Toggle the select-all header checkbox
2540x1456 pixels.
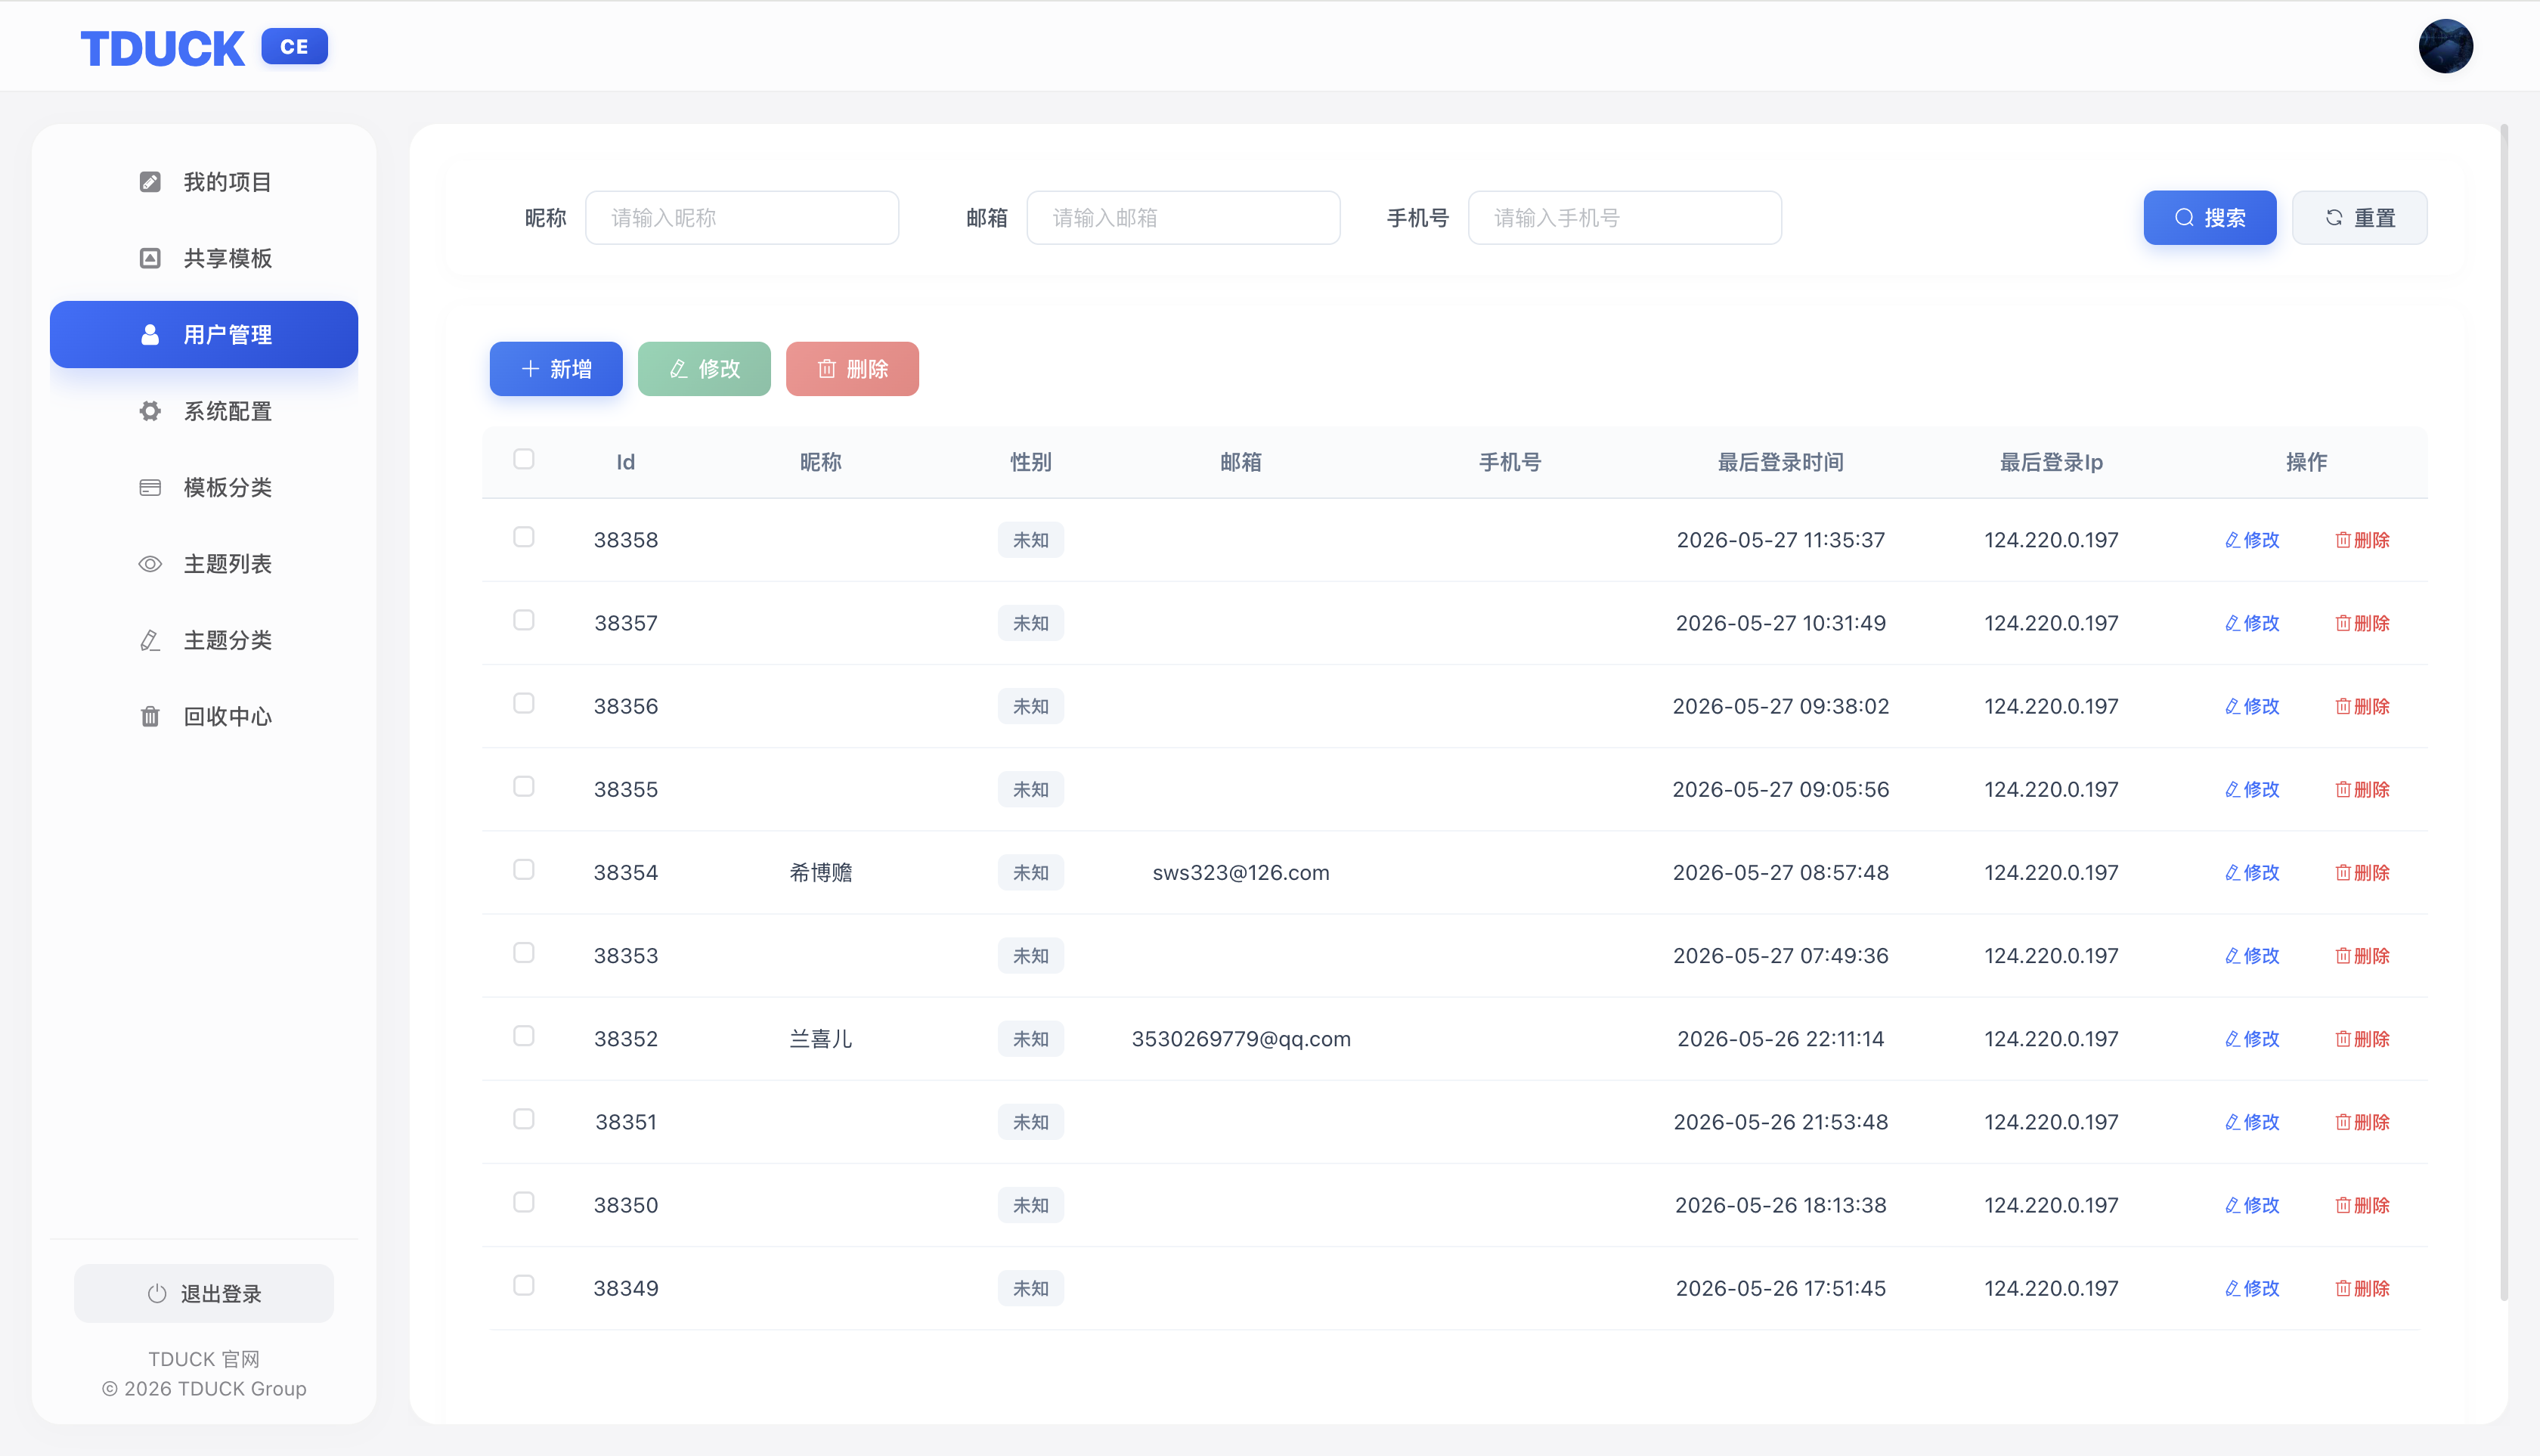pyautogui.click(x=524, y=459)
